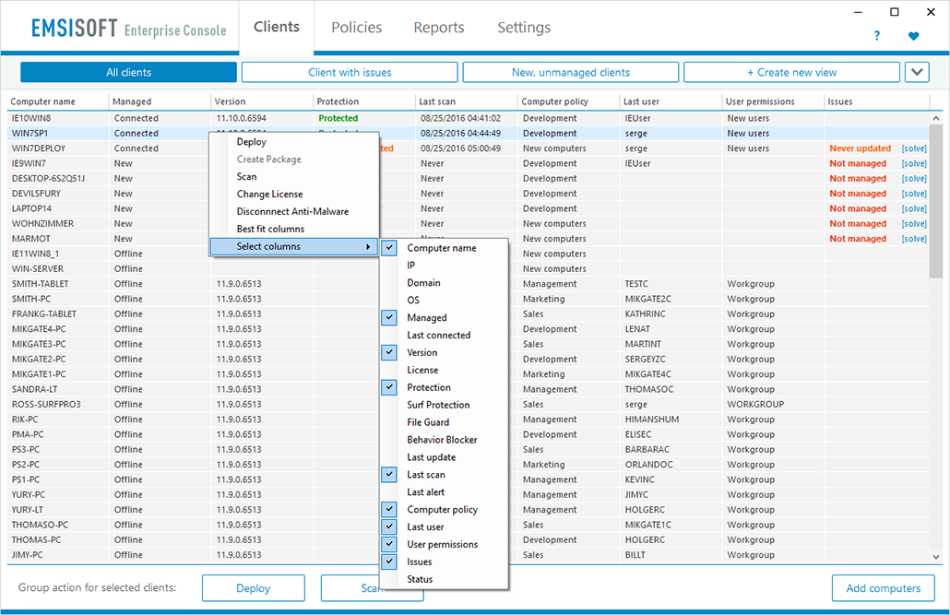
Task: Enable the Domain column
Action: 444,282
